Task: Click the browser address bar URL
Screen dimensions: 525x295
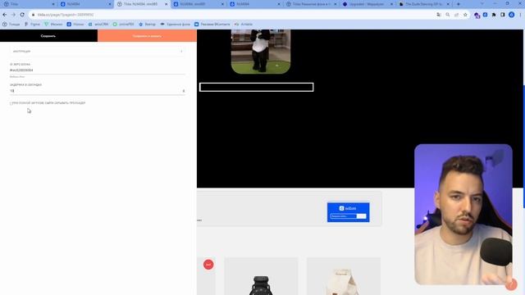Action: 66,15
